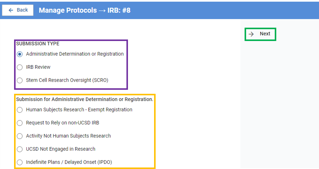The height and width of the screenshot is (169, 319).
Task: Click the left arrow icon inside the Back button
Action: pos(11,10)
